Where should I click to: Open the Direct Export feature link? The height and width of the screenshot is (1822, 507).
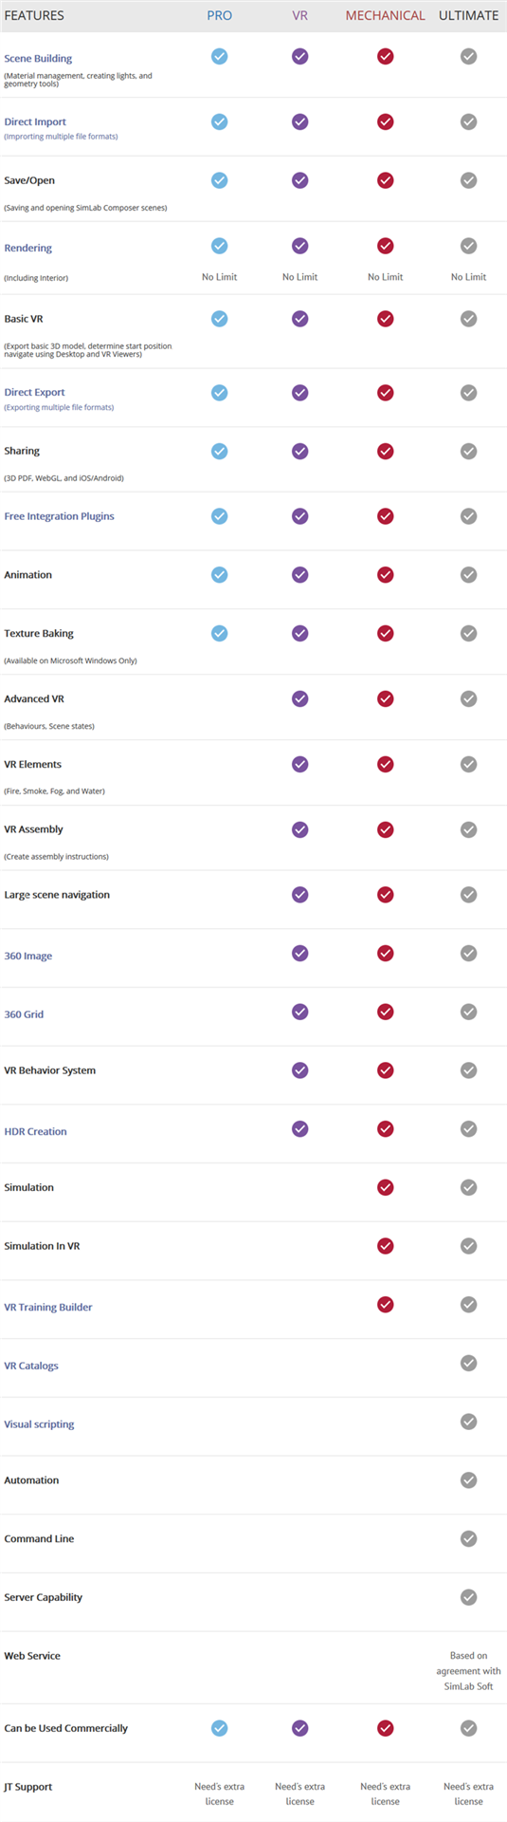34,392
